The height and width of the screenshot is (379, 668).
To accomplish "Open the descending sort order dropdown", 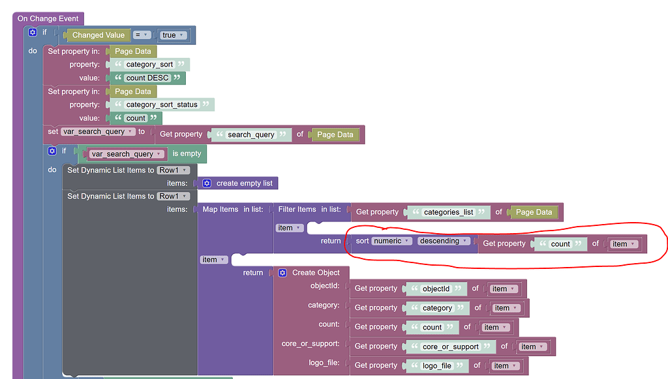I will tap(442, 241).
